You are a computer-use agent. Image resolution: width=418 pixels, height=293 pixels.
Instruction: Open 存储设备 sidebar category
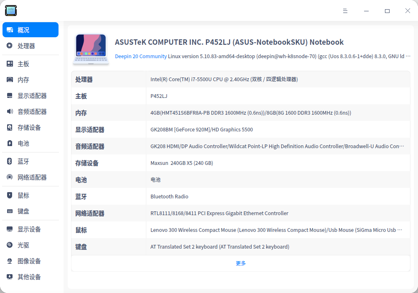point(31,128)
